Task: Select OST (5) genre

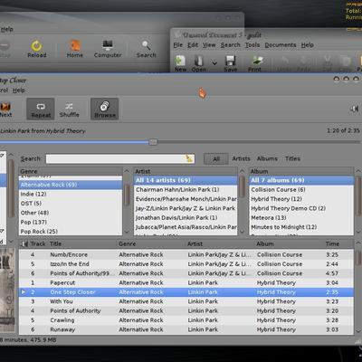Action: click(71, 204)
